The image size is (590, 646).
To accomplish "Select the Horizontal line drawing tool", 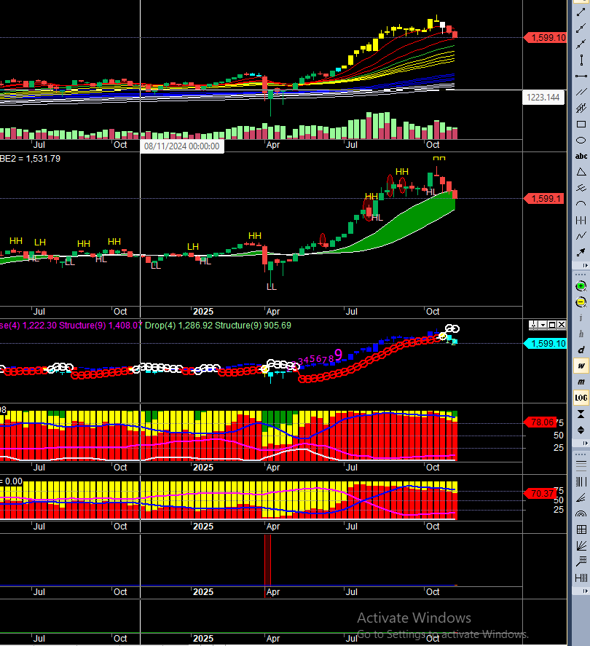I will [581, 76].
